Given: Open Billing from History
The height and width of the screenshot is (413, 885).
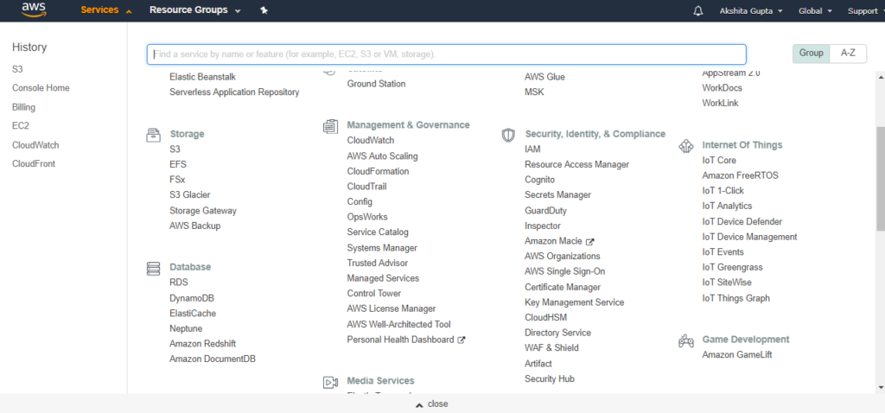Looking at the screenshot, I should [23, 107].
